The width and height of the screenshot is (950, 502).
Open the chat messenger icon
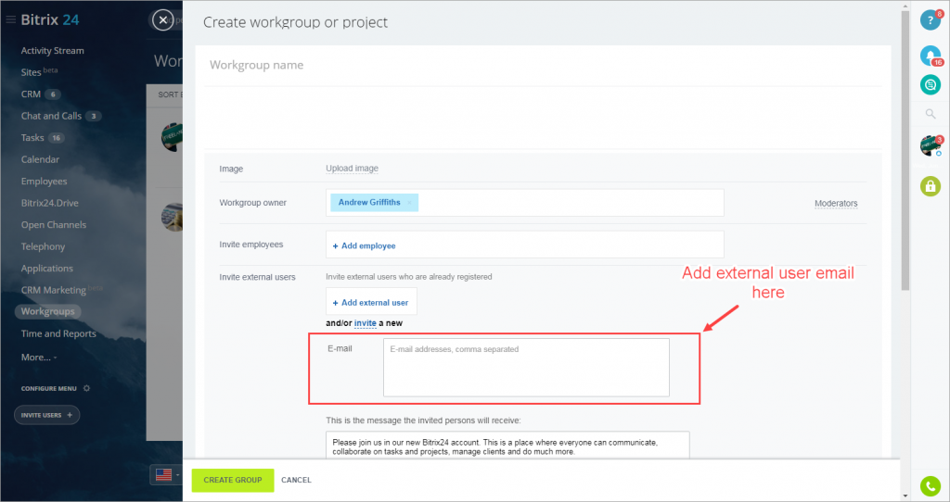click(x=930, y=84)
